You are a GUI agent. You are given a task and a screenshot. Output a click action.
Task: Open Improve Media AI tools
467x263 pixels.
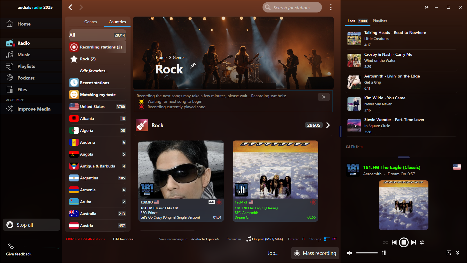click(x=31, y=109)
